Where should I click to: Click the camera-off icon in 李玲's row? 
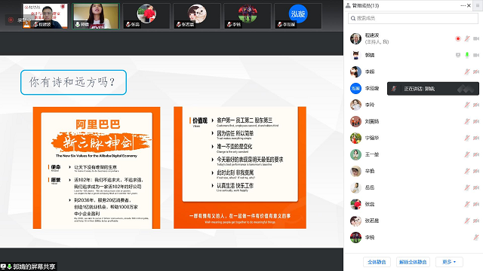point(476,105)
